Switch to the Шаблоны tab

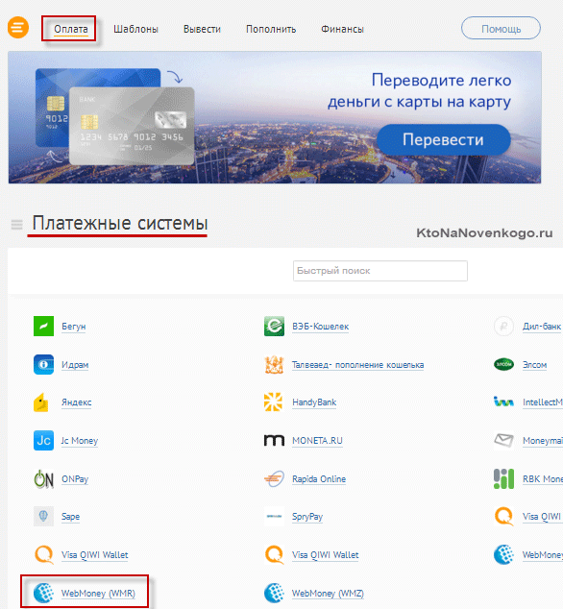[135, 29]
